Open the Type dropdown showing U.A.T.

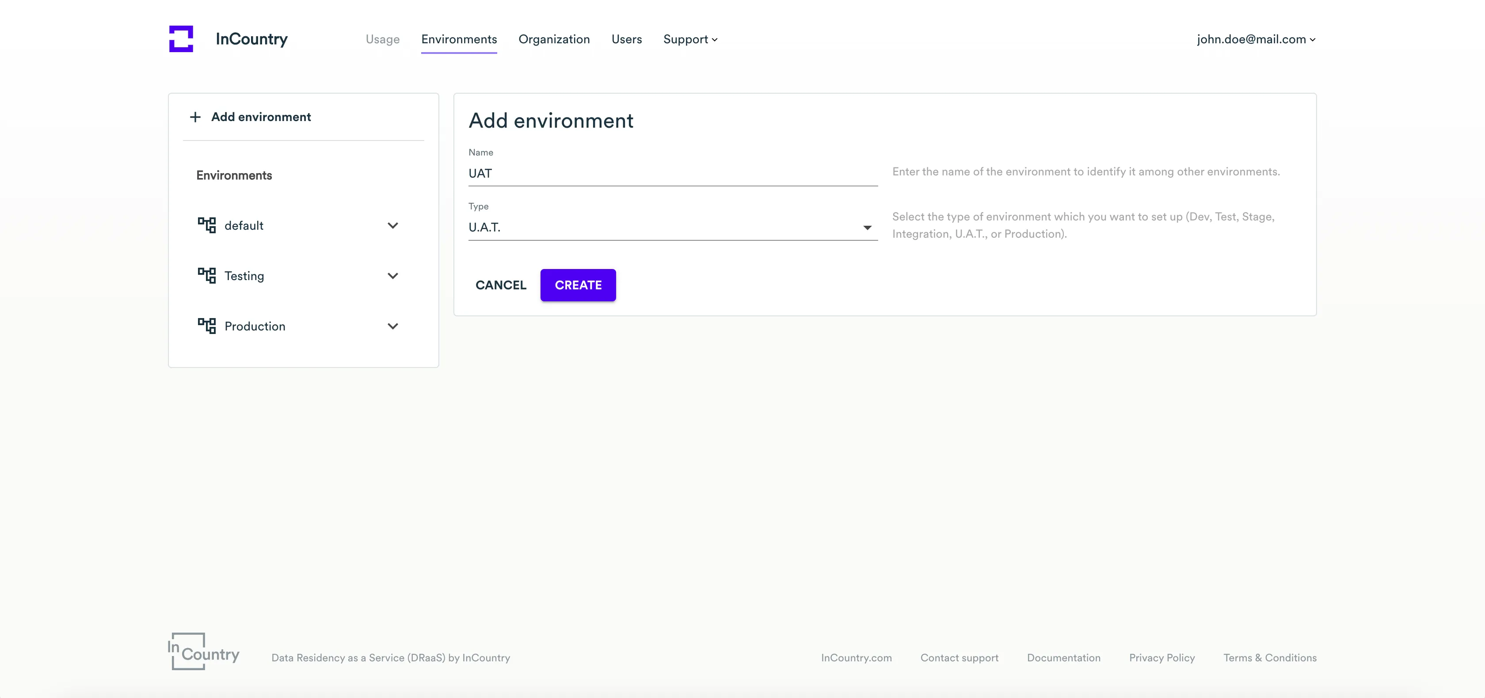tap(672, 228)
